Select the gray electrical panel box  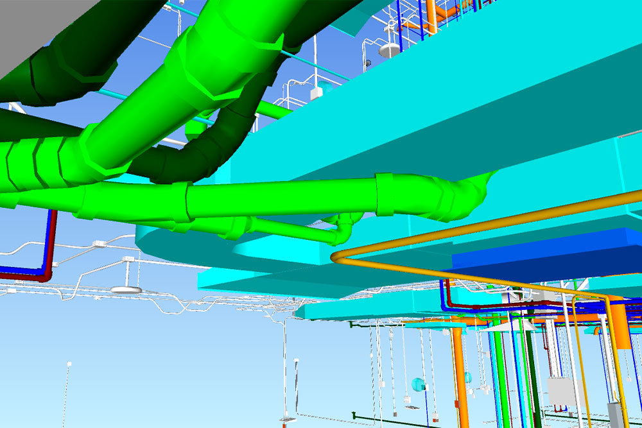point(560,390)
